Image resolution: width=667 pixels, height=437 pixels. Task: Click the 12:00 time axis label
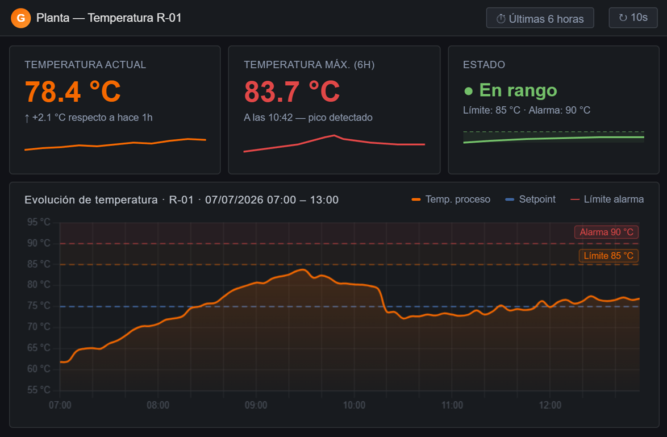click(550, 405)
